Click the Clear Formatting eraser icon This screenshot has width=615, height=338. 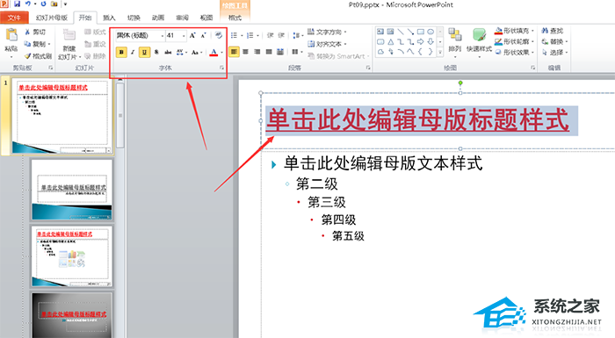pos(219,36)
